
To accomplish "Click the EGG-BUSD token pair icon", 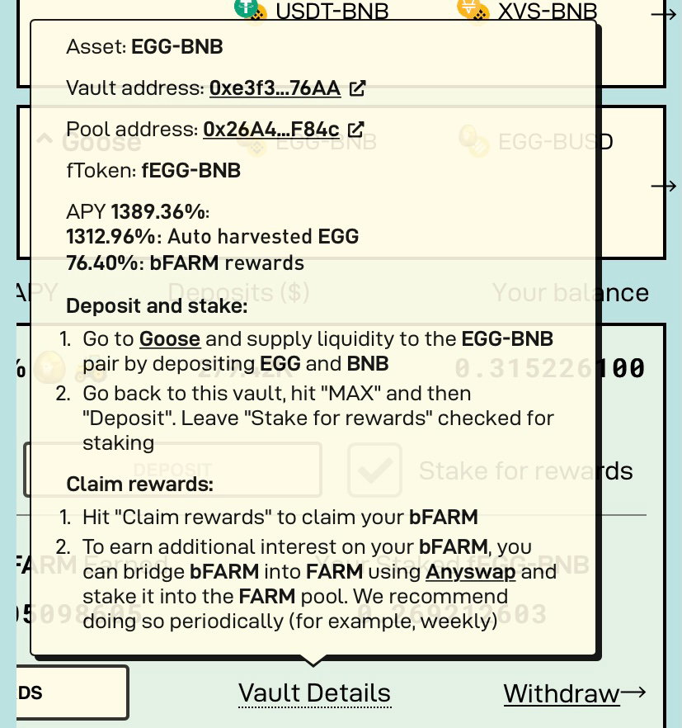I will pyautogui.click(x=473, y=140).
